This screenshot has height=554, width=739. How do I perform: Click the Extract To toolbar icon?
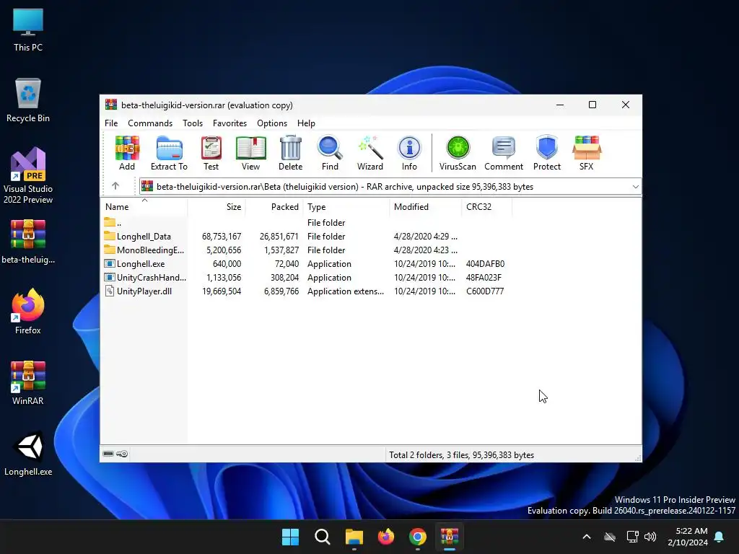click(x=169, y=153)
